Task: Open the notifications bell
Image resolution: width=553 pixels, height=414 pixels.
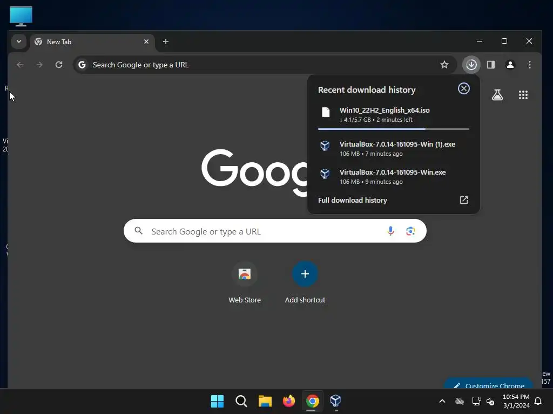Action: [538, 401]
